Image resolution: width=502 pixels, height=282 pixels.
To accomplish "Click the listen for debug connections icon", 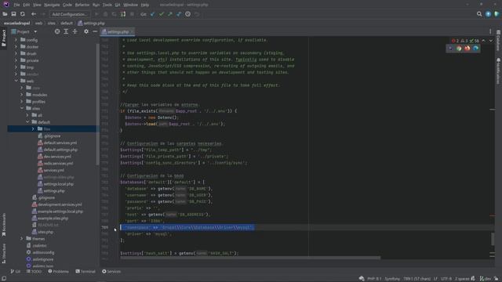I will click(x=123, y=14).
